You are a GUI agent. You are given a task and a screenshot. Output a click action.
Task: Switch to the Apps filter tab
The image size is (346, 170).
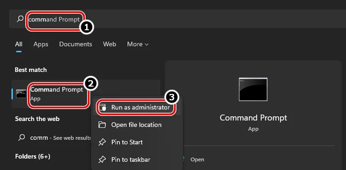coord(41,44)
